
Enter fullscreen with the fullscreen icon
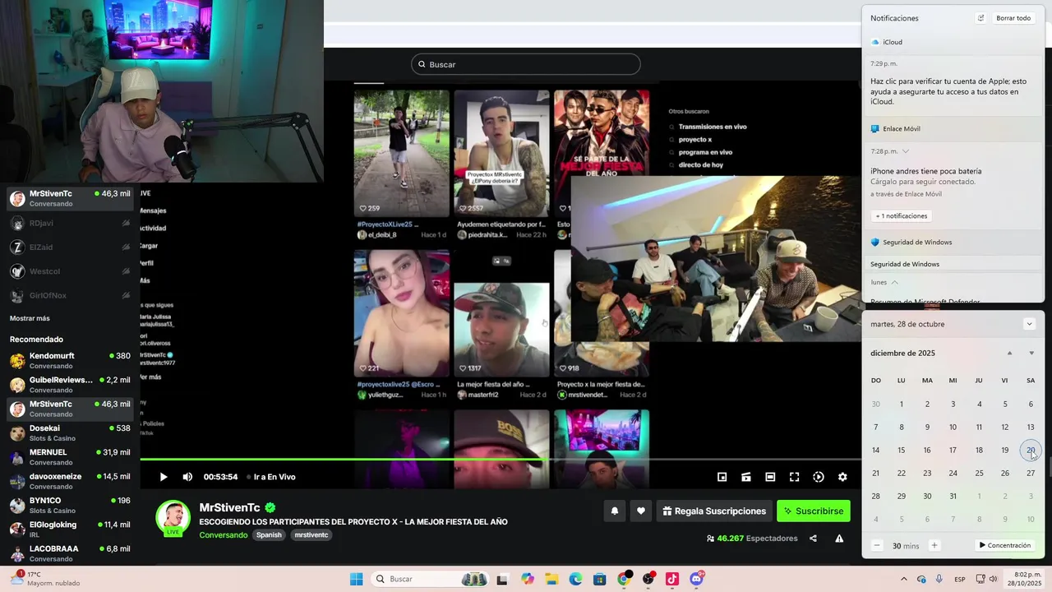[794, 477]
